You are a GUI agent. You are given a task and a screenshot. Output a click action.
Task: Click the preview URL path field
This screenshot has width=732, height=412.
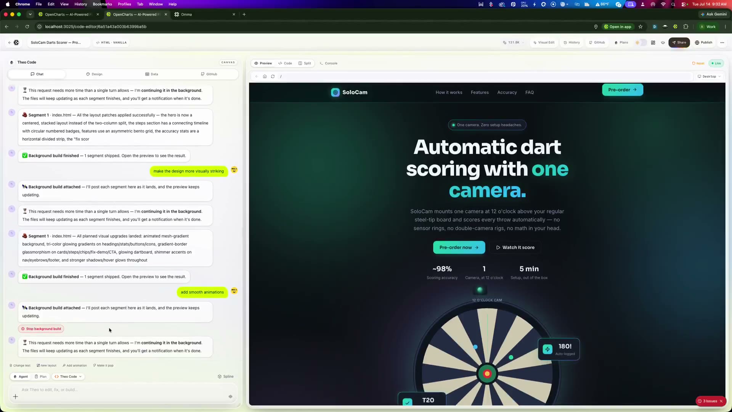click(484, 77)
